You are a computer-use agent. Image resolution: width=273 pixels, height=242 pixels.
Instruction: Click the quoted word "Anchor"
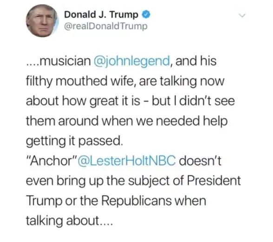[52, 161]
